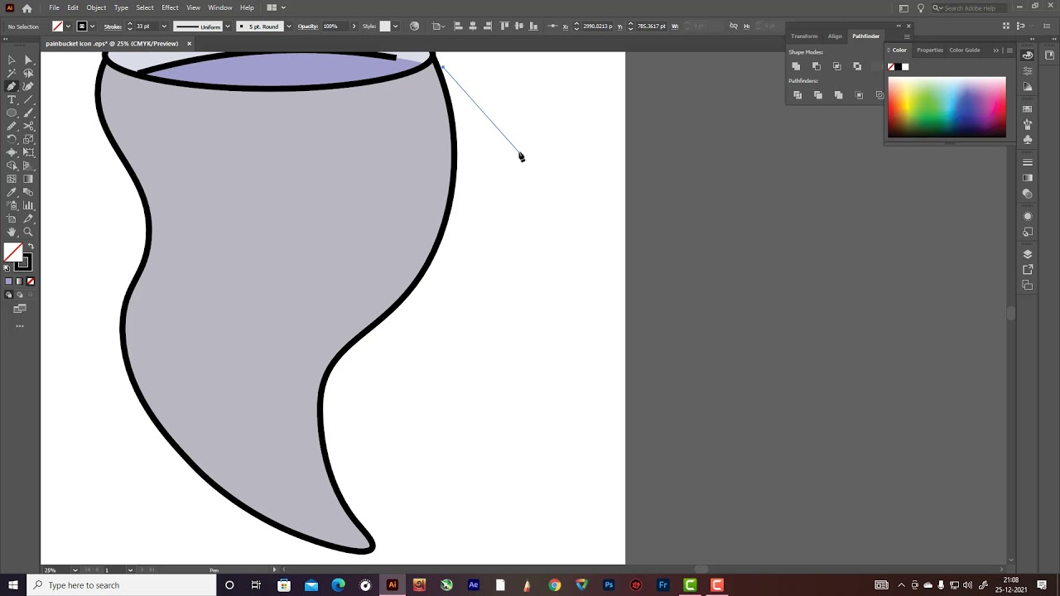
Task: Click the Opacity label link
Action: [x=308, y=26]
